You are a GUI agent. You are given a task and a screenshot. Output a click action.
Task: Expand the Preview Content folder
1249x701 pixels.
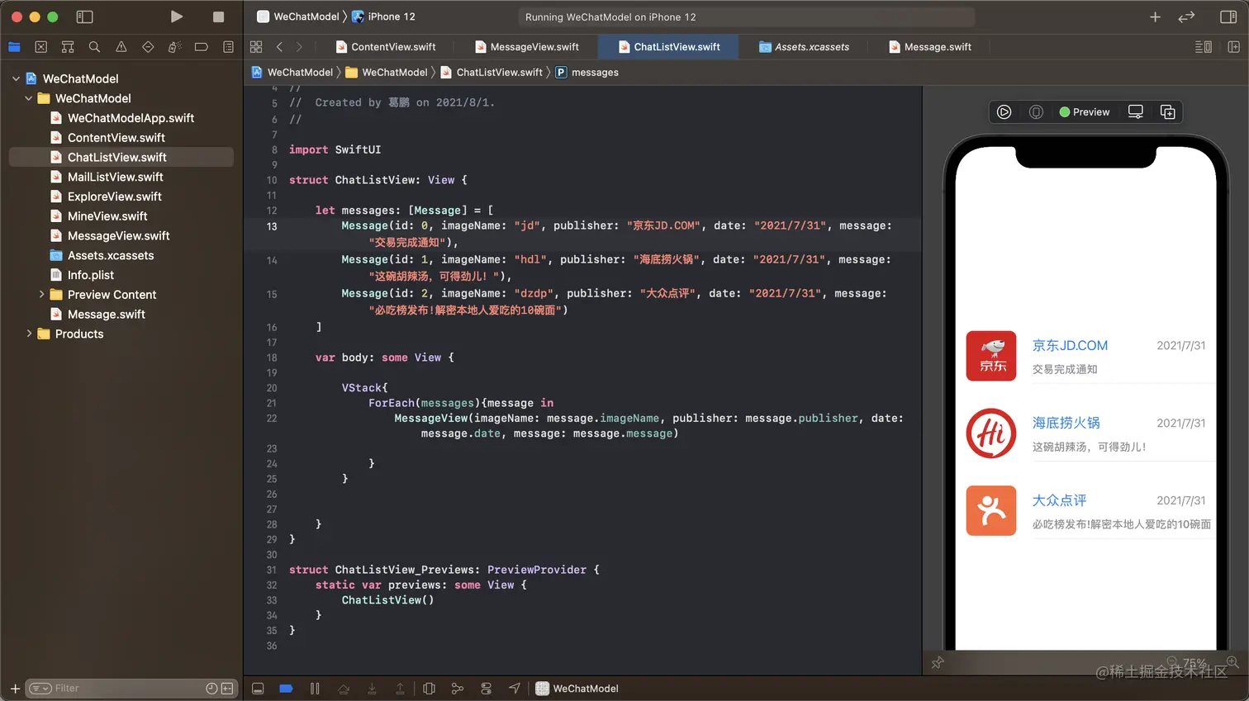pyautogui.click(x=42, y=295)
